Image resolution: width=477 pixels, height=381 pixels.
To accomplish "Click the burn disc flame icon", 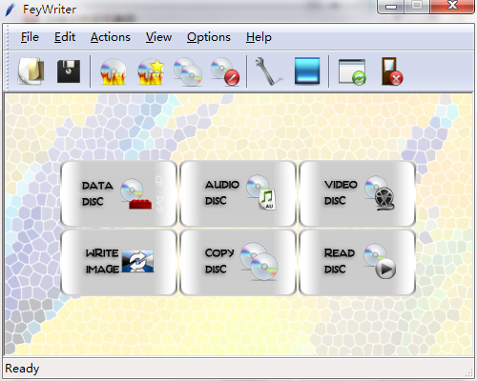I will (x=113, y=71).
